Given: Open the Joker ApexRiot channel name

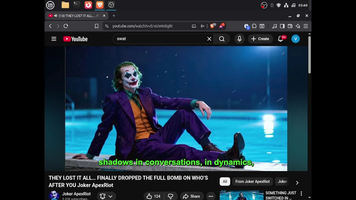Looking at the screenshot, I should (76, 194).
